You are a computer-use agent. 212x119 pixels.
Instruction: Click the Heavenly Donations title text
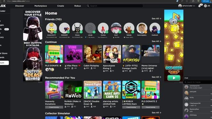point(50,103)
